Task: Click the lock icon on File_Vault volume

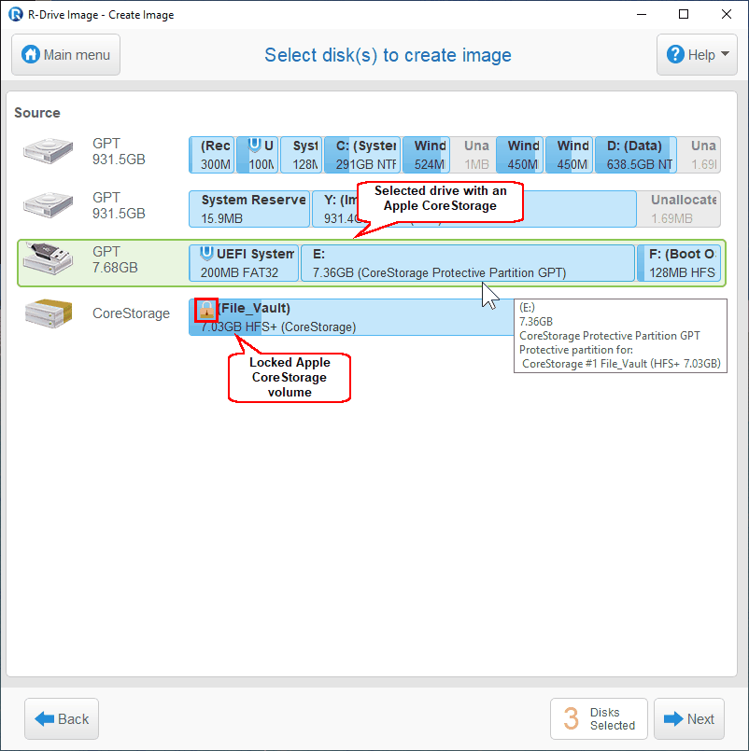Action: (206, 310)
